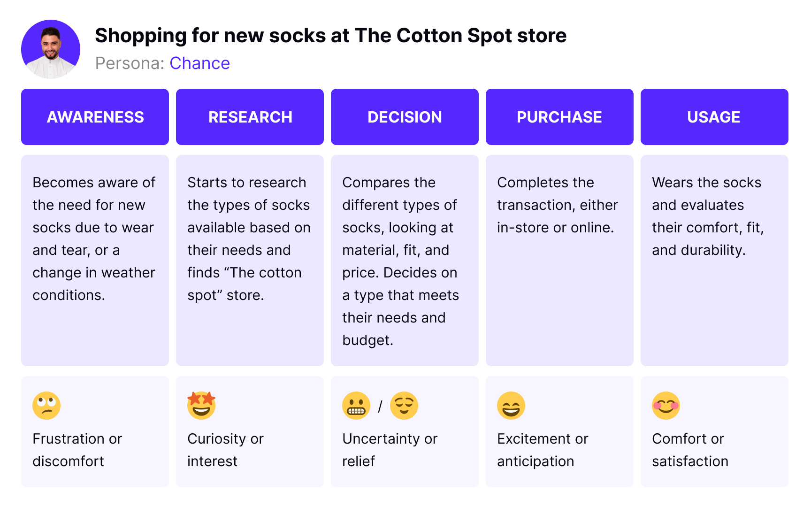Screen dimensions: 811x507
Task: Click the grinning excitement emoji
Action: pos(511,406)
